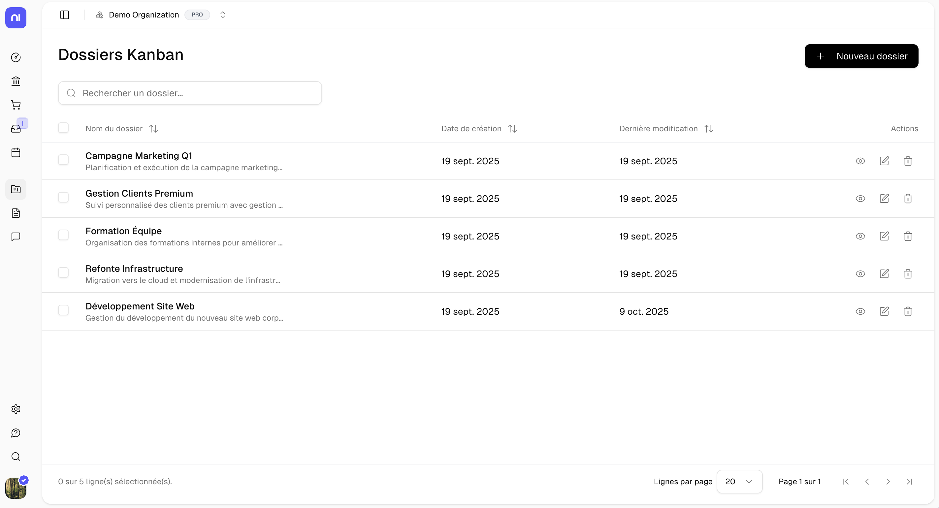Go to the next page with the chevron
This screenshot has width=939, height=508.
[888, 481]
